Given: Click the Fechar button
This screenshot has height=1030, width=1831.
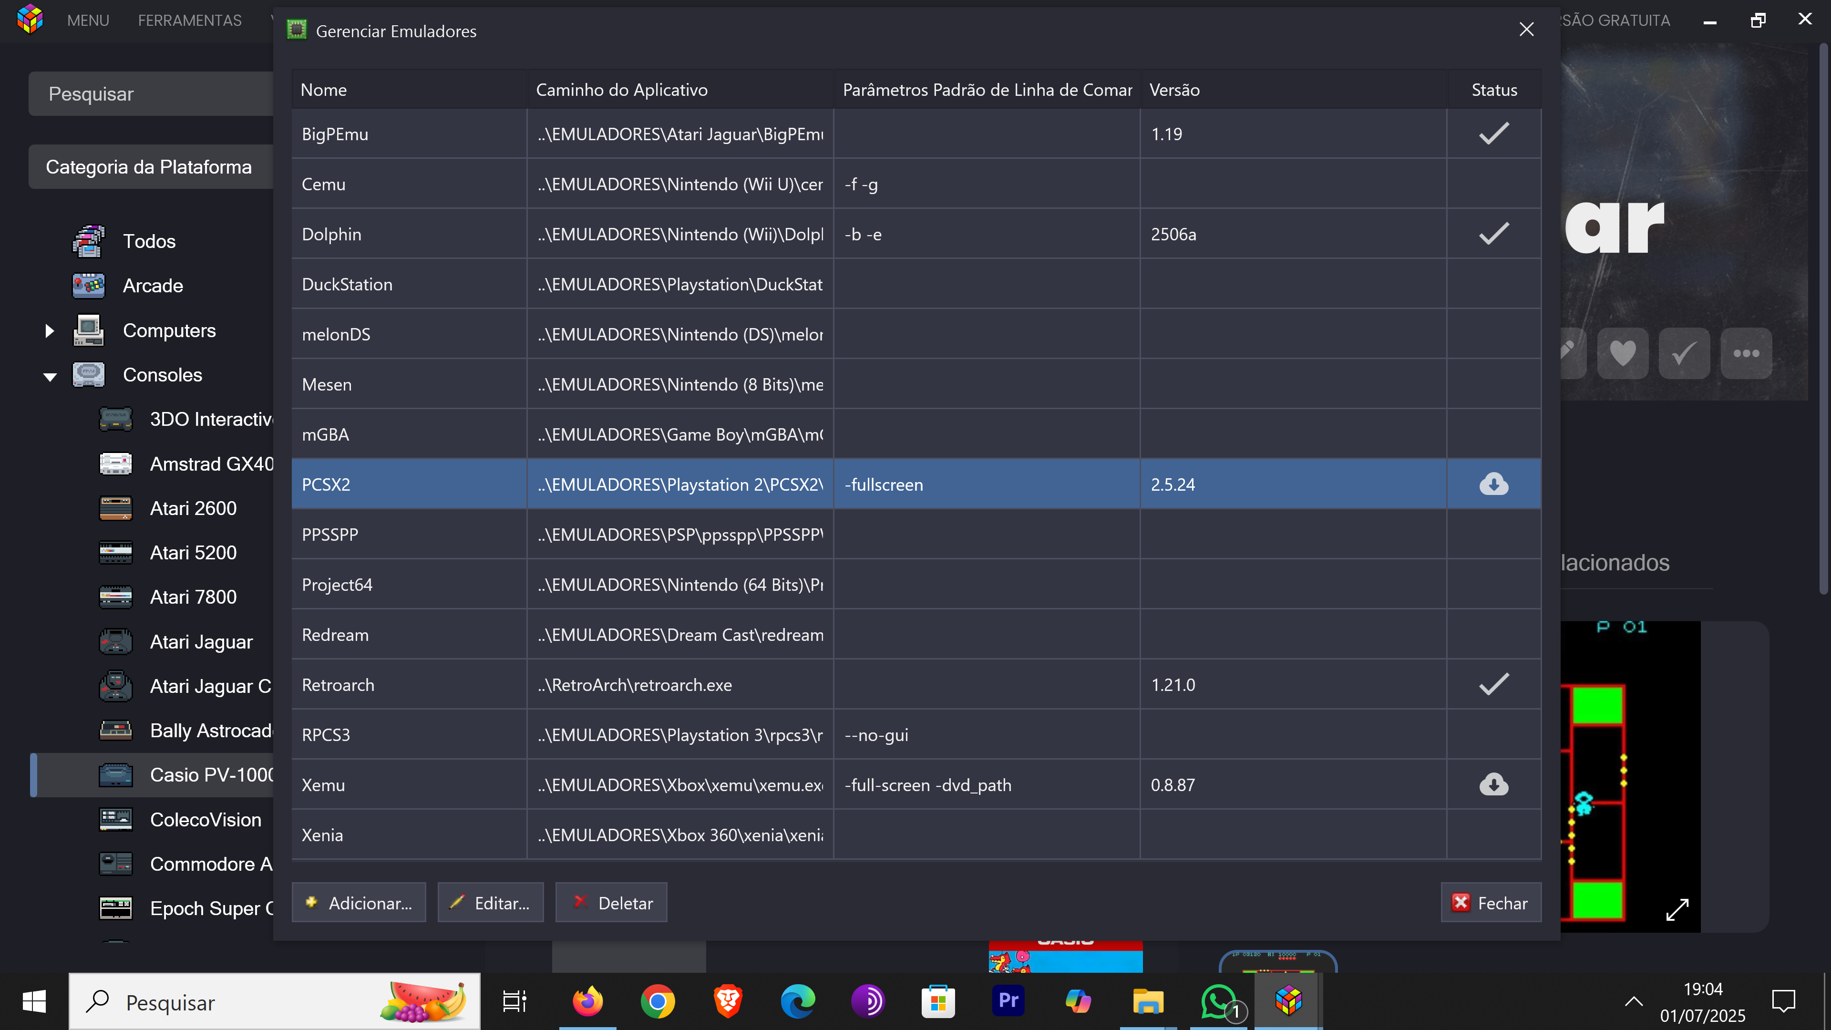Looking at the screenshot, I should pyautogui.click(x=1491, y=903).
